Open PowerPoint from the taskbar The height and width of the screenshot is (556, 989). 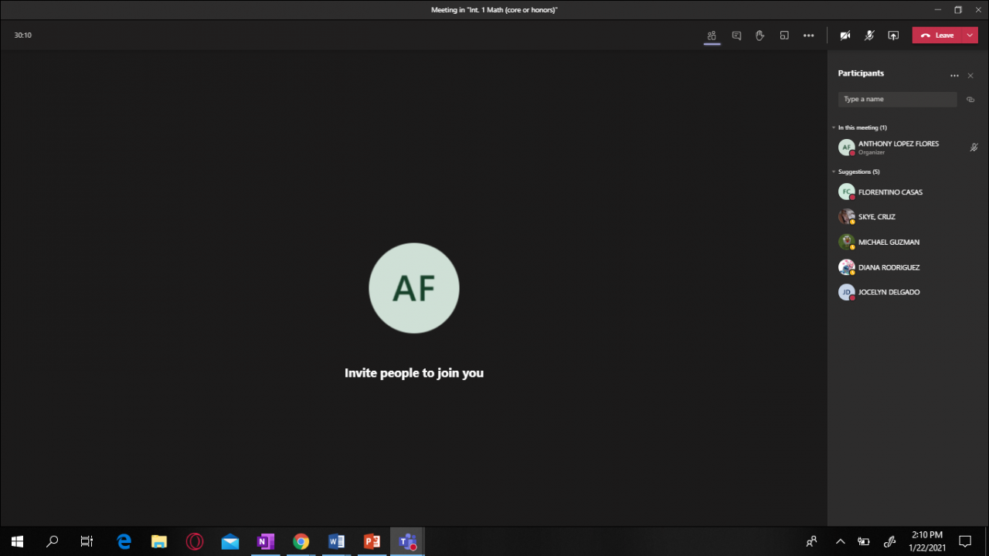(372, 541)
